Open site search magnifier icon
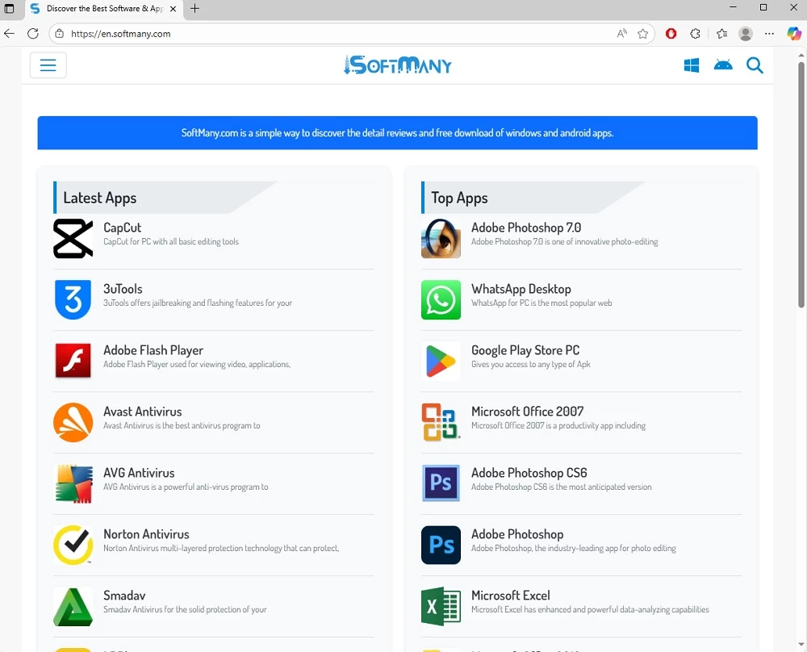This screenshot has height=652, width=807. (755, 65)
